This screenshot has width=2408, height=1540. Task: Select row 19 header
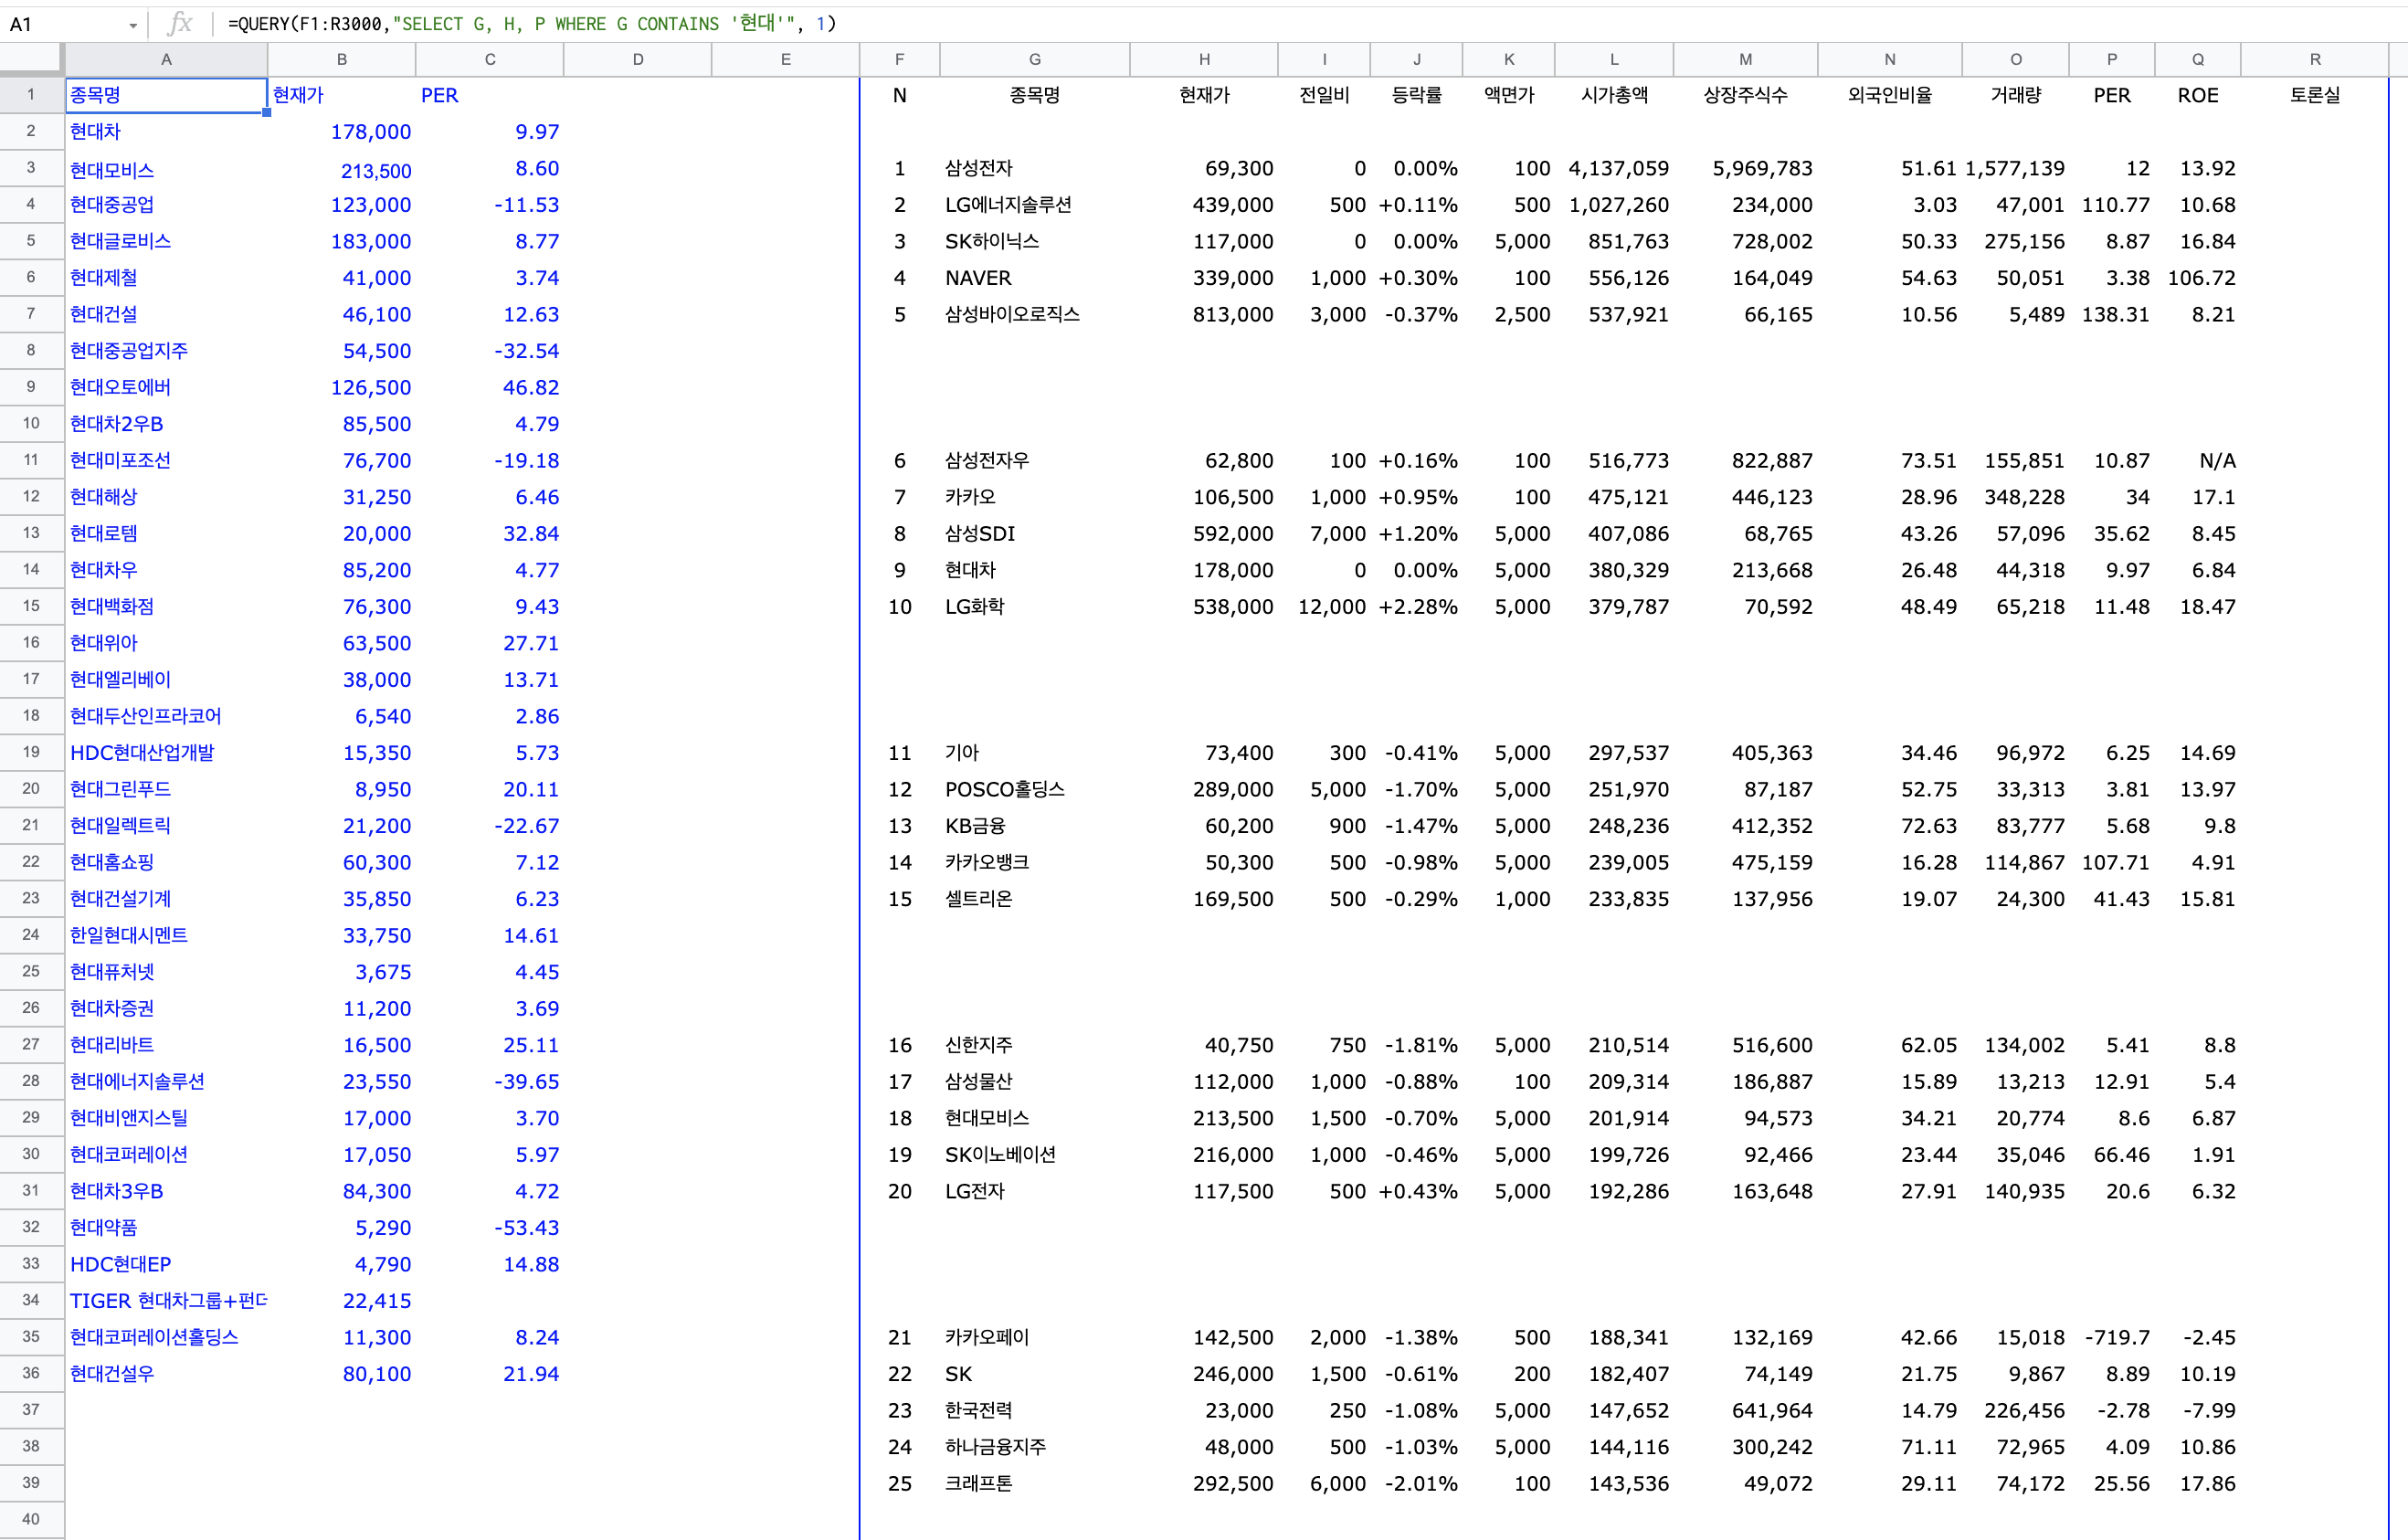point(31,752)
